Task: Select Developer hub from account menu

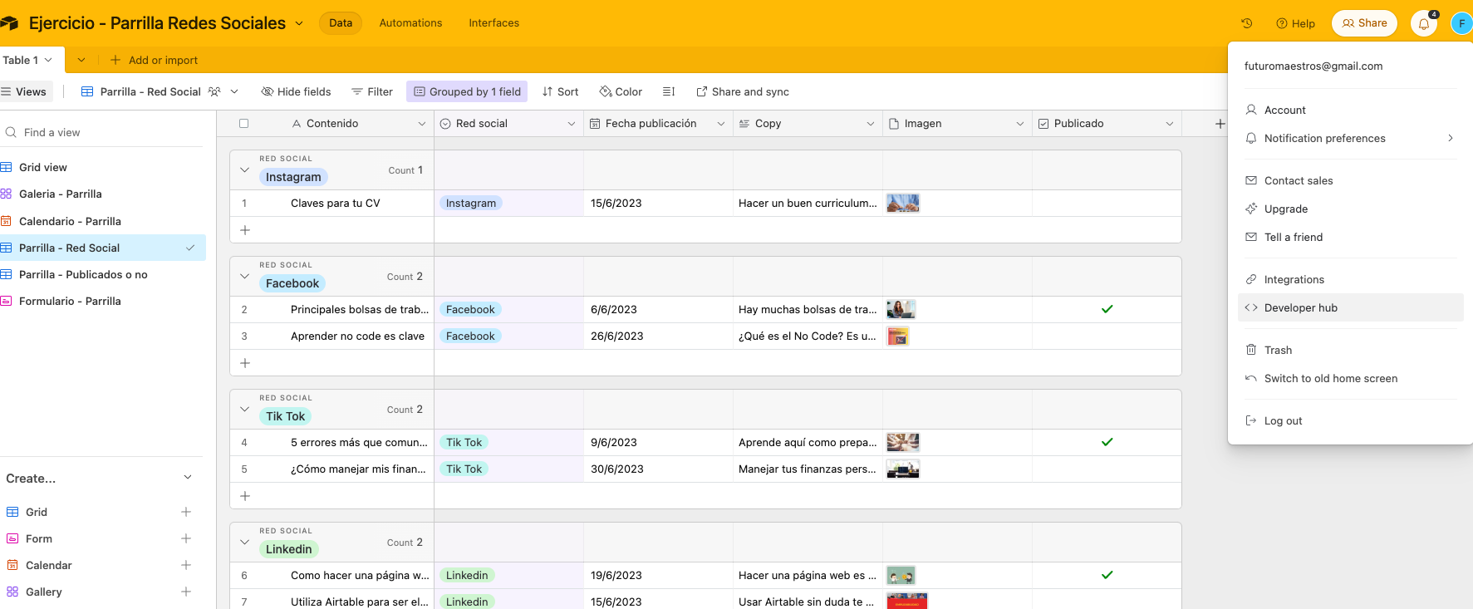Action: (1300, 307)
